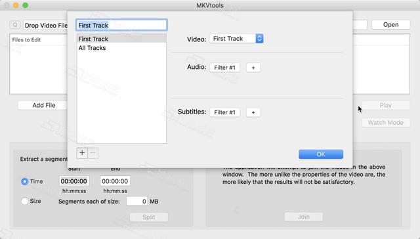Viewport: 420px width, 239px height.
Task: Click the search magnifier icon
Action: (x=15, y=25)
